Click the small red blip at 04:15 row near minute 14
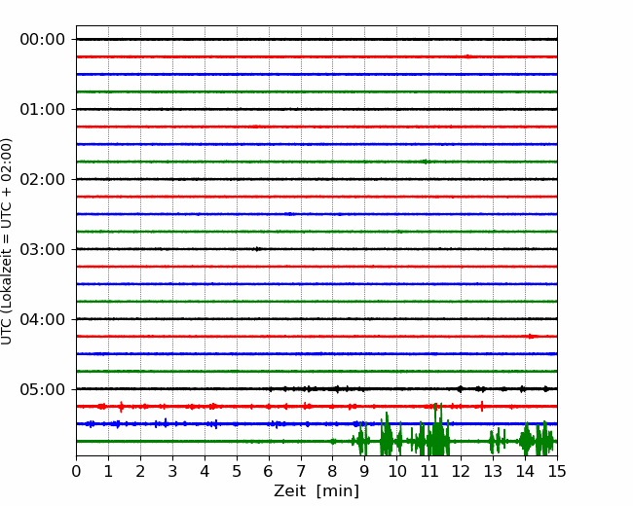This screenshot has width=633, height=506. [532, 336]
